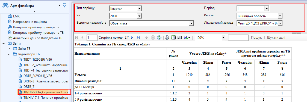Click document icon next to DRTB_7
This screenshot has width=307, height=102.
click(x=20, y=86)
